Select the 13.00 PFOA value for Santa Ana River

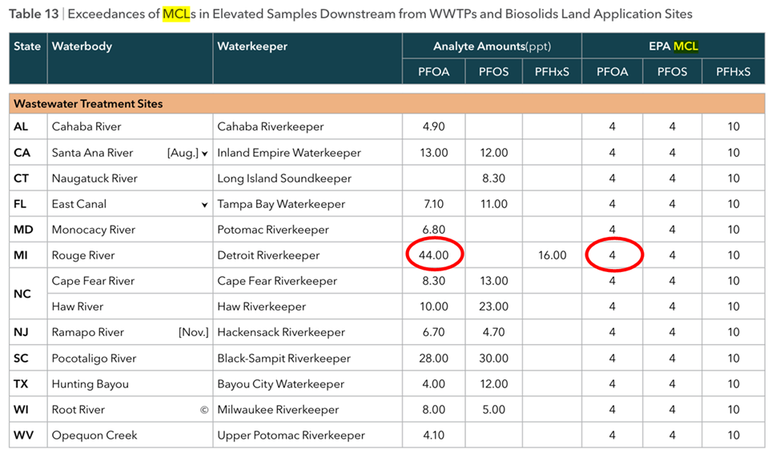434,152
